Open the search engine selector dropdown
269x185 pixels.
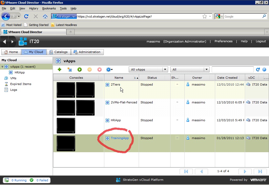pos(219,17)
